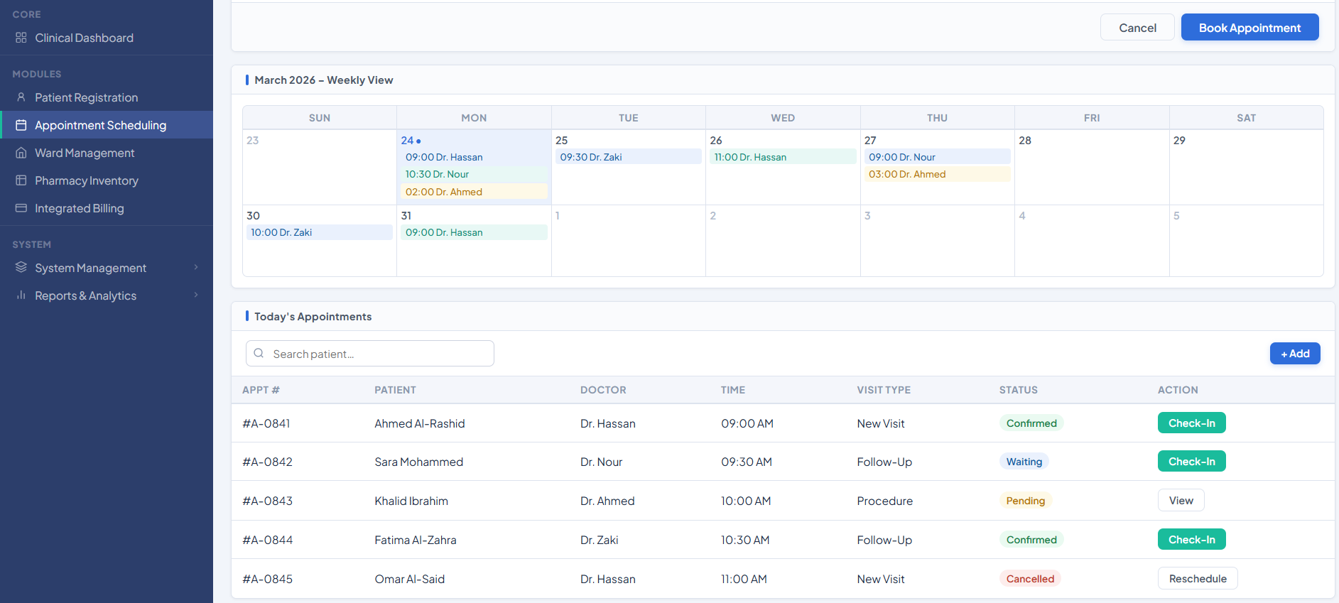The width and height of the screenshot is (1339, 603).
Task: Open the Ward Management module
Action: 85,153
